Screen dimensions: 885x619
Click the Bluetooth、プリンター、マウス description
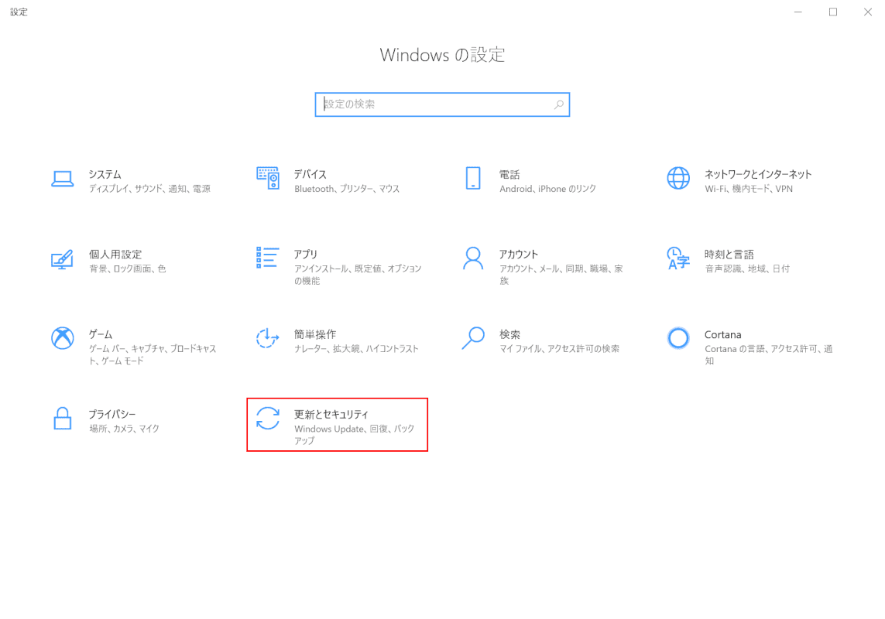tap(347, 189)
